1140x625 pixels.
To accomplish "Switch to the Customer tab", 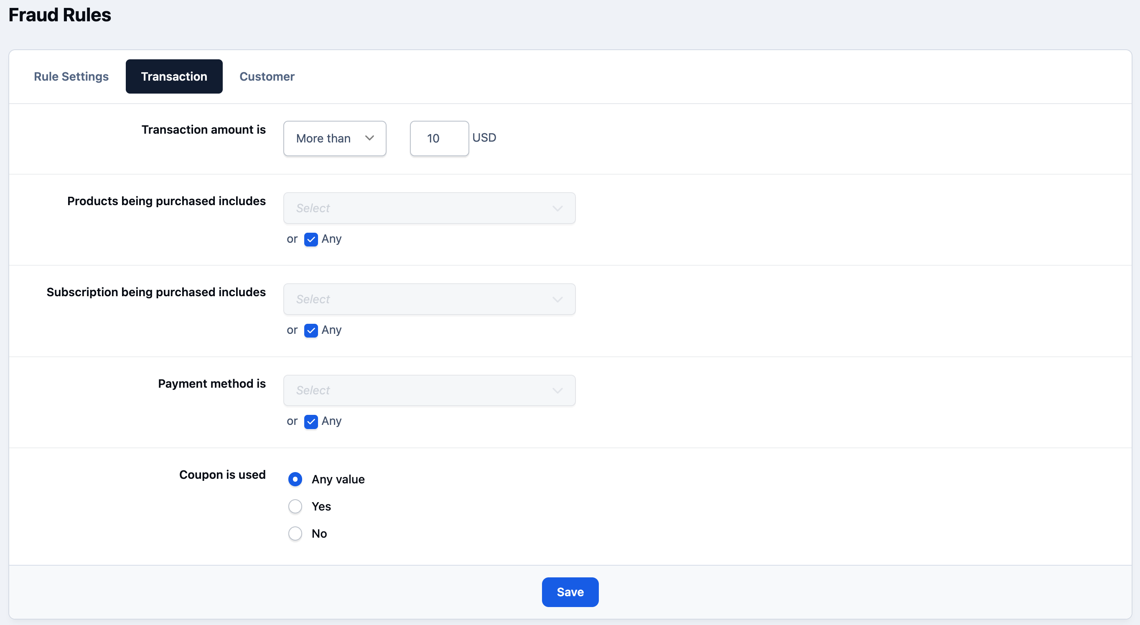I will [x=267, y=76].
